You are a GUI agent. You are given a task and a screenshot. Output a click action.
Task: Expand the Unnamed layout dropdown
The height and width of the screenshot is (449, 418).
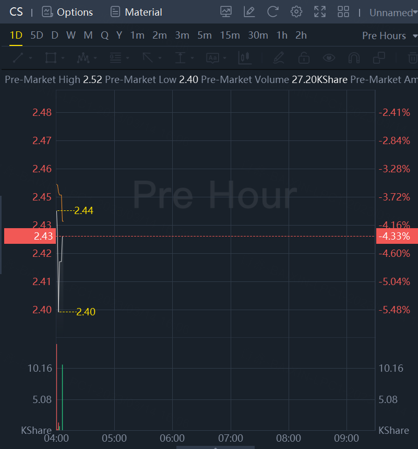pyautogui.click(x=393, y=13)
